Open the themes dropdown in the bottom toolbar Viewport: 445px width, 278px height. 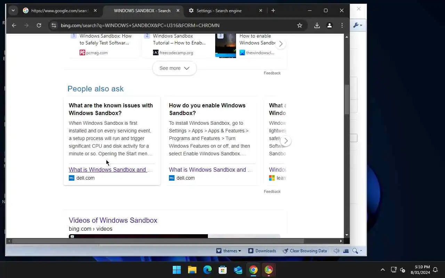pyautogui.click(x=228, y=251)
